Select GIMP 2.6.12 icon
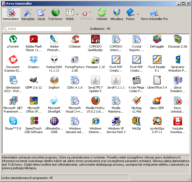The width and height of the screenshot is (192, 182). pyautogui.click(x=34, y=80)
